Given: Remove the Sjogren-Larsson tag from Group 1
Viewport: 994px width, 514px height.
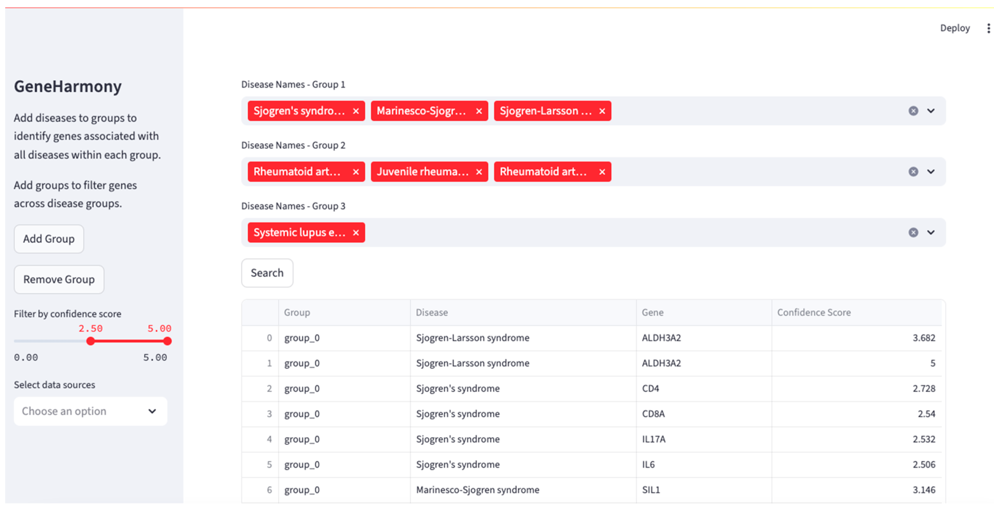Looking at the screenshot, I should (602, 111).
